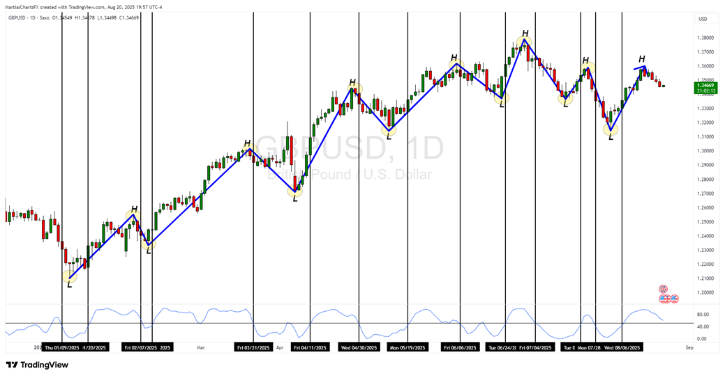
Task: Click the L label at the January low
Action: [69, 283]
